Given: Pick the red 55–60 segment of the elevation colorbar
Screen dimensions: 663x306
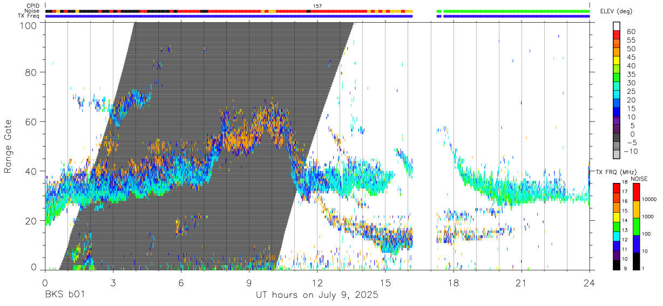Looking at the screenshot, I should [x=617, y=36].
